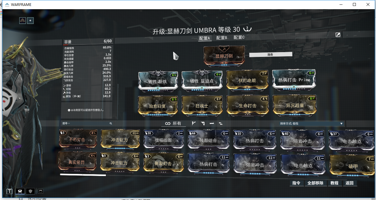Click the info icon next to ice tip
The image size is (376, 200).
click(x=68, y=110)
